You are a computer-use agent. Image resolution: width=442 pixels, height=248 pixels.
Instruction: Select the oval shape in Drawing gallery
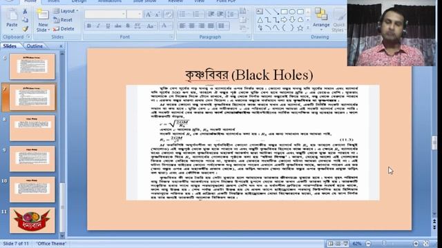(292, 12)
